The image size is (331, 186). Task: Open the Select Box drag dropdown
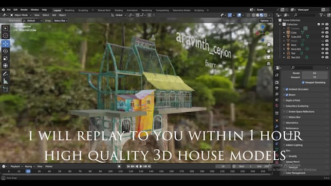(60, 21)
